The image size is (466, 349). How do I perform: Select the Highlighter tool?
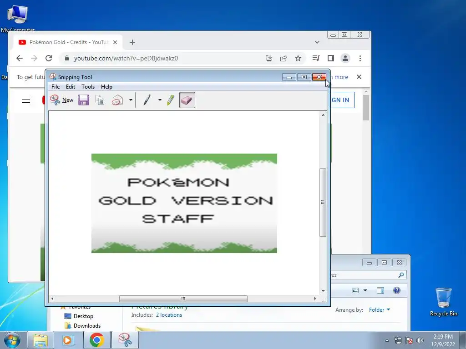[x=171, y=100]
